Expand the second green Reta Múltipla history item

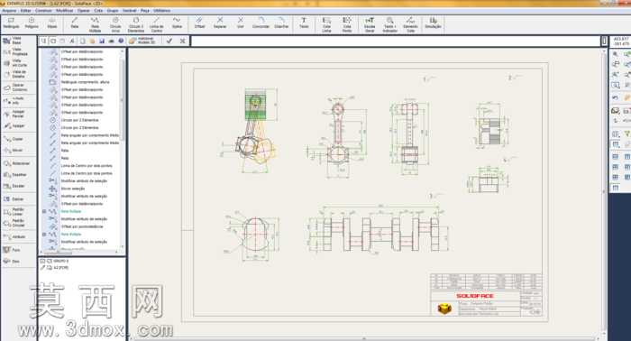pos(44,234)
